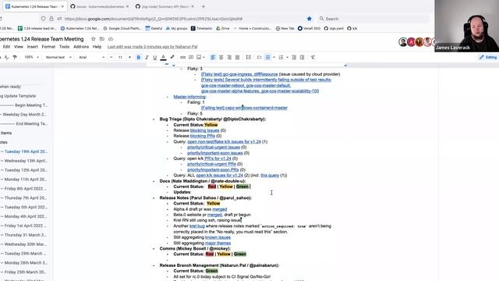Bookmark this page with star icon
Screen dimensions: 499x281
309,19
